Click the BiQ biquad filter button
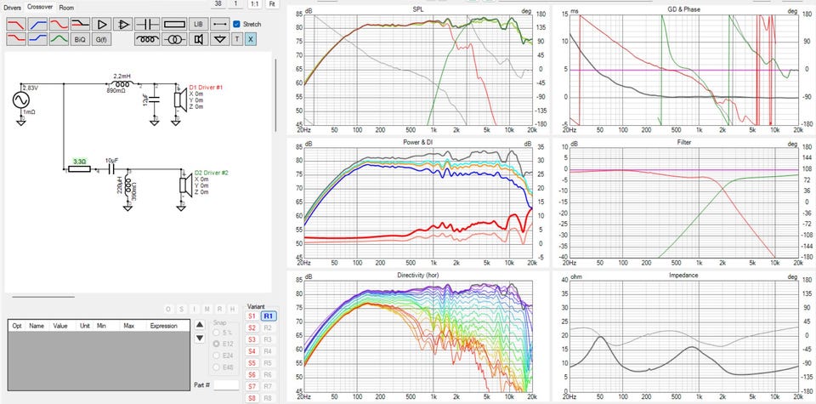816x404 pixels. click(79, 39)
